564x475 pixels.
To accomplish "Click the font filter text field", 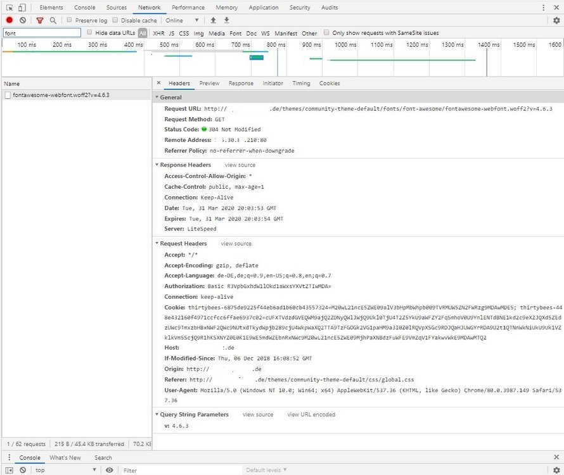I will pos(41,33).
